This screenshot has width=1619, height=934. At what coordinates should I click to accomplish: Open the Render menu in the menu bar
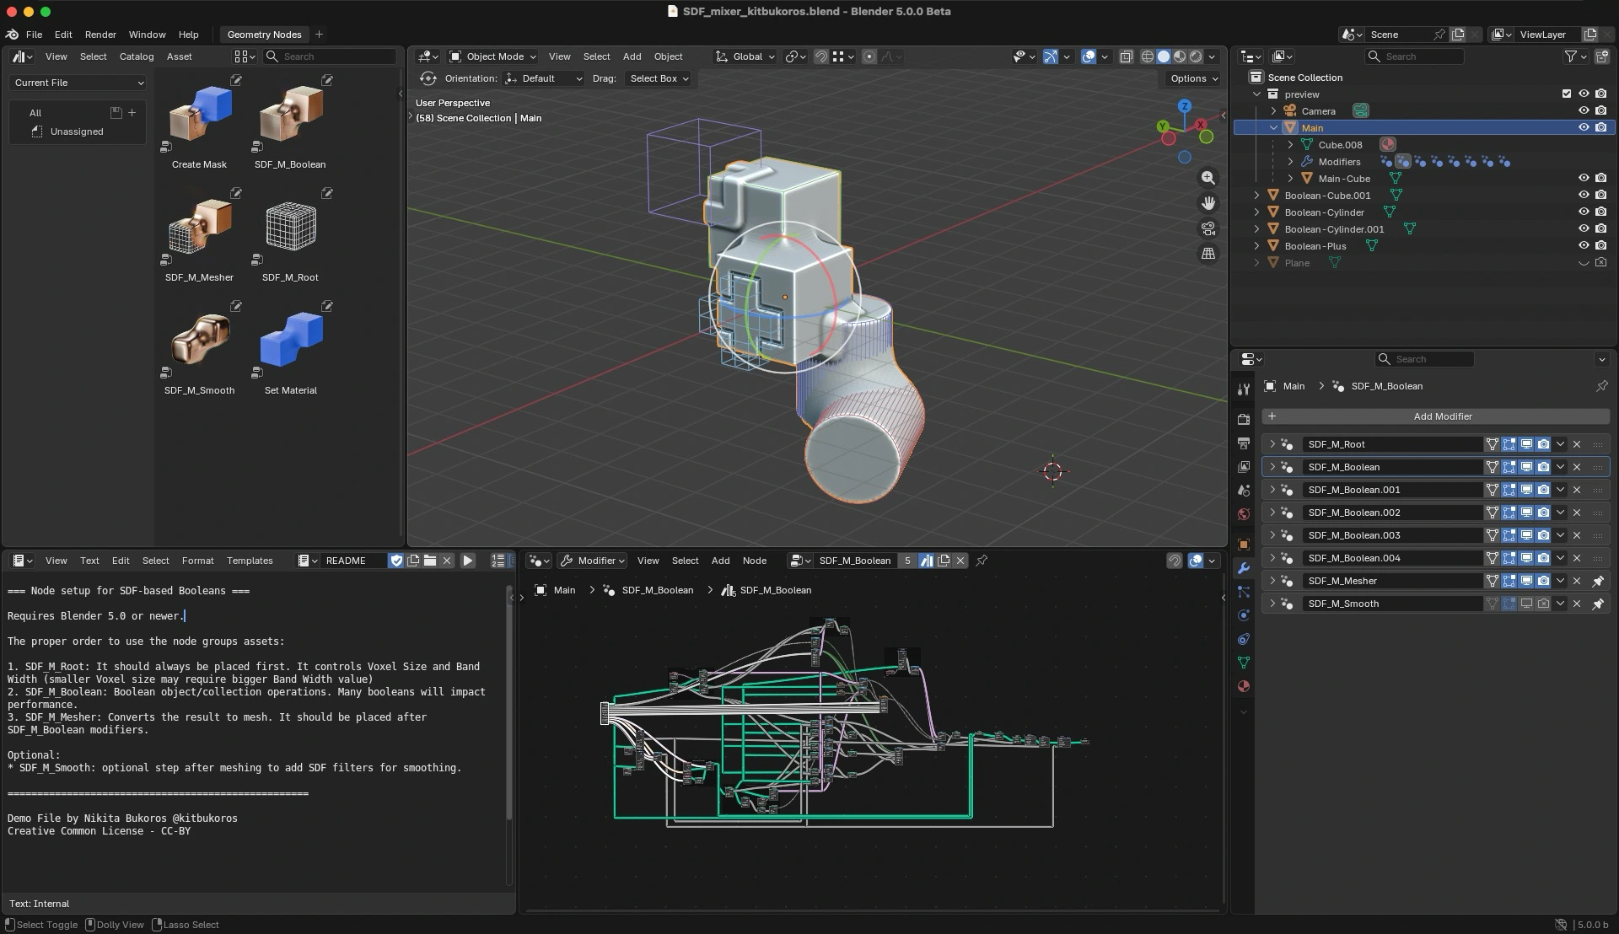pos(100,35)
